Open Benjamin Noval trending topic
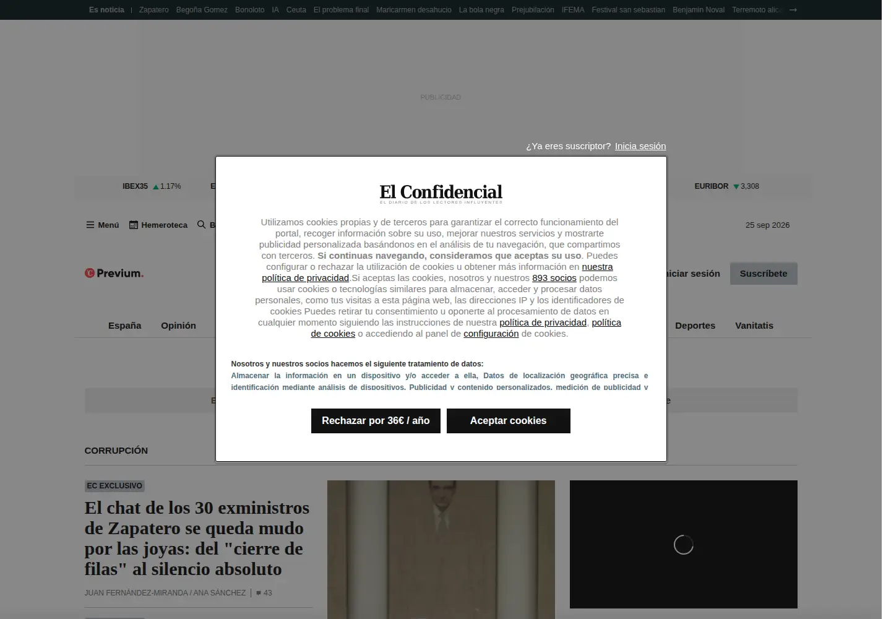 click(x=699, y=10)
